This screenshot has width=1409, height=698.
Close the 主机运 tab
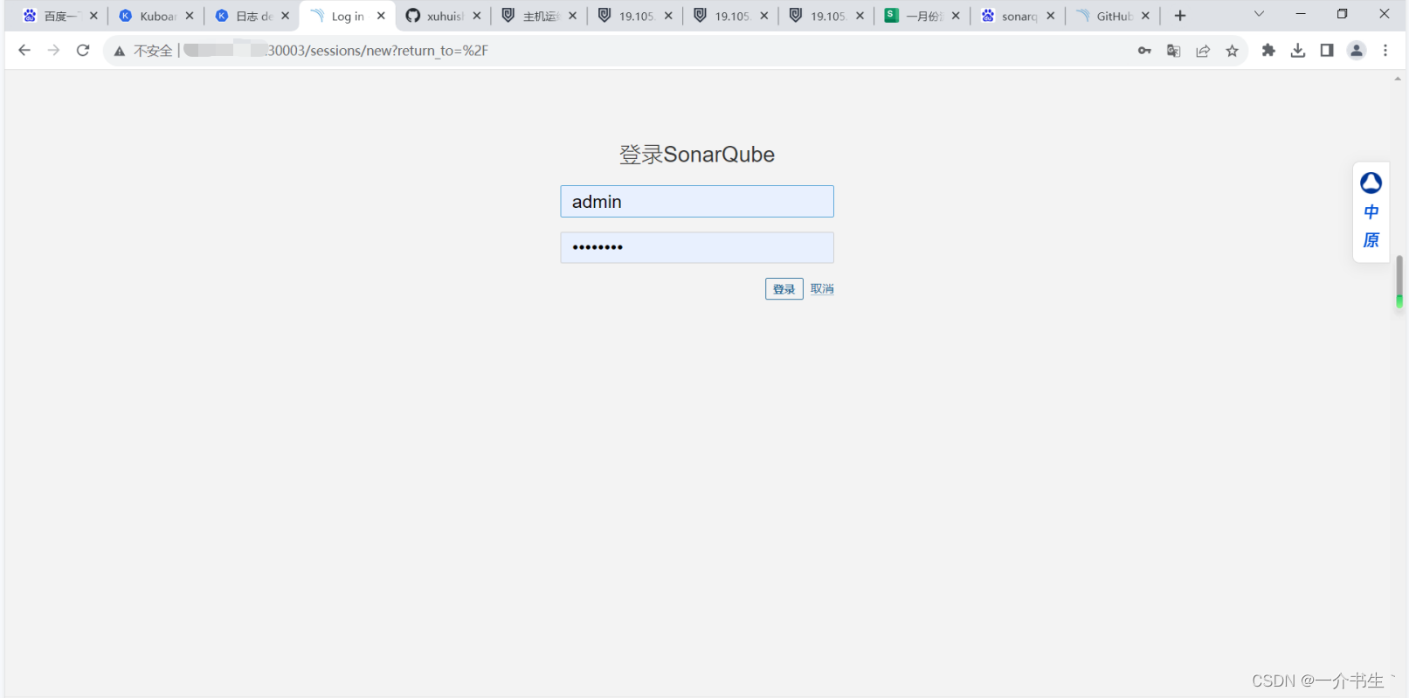pyautogui.click(x=573, y=16)
